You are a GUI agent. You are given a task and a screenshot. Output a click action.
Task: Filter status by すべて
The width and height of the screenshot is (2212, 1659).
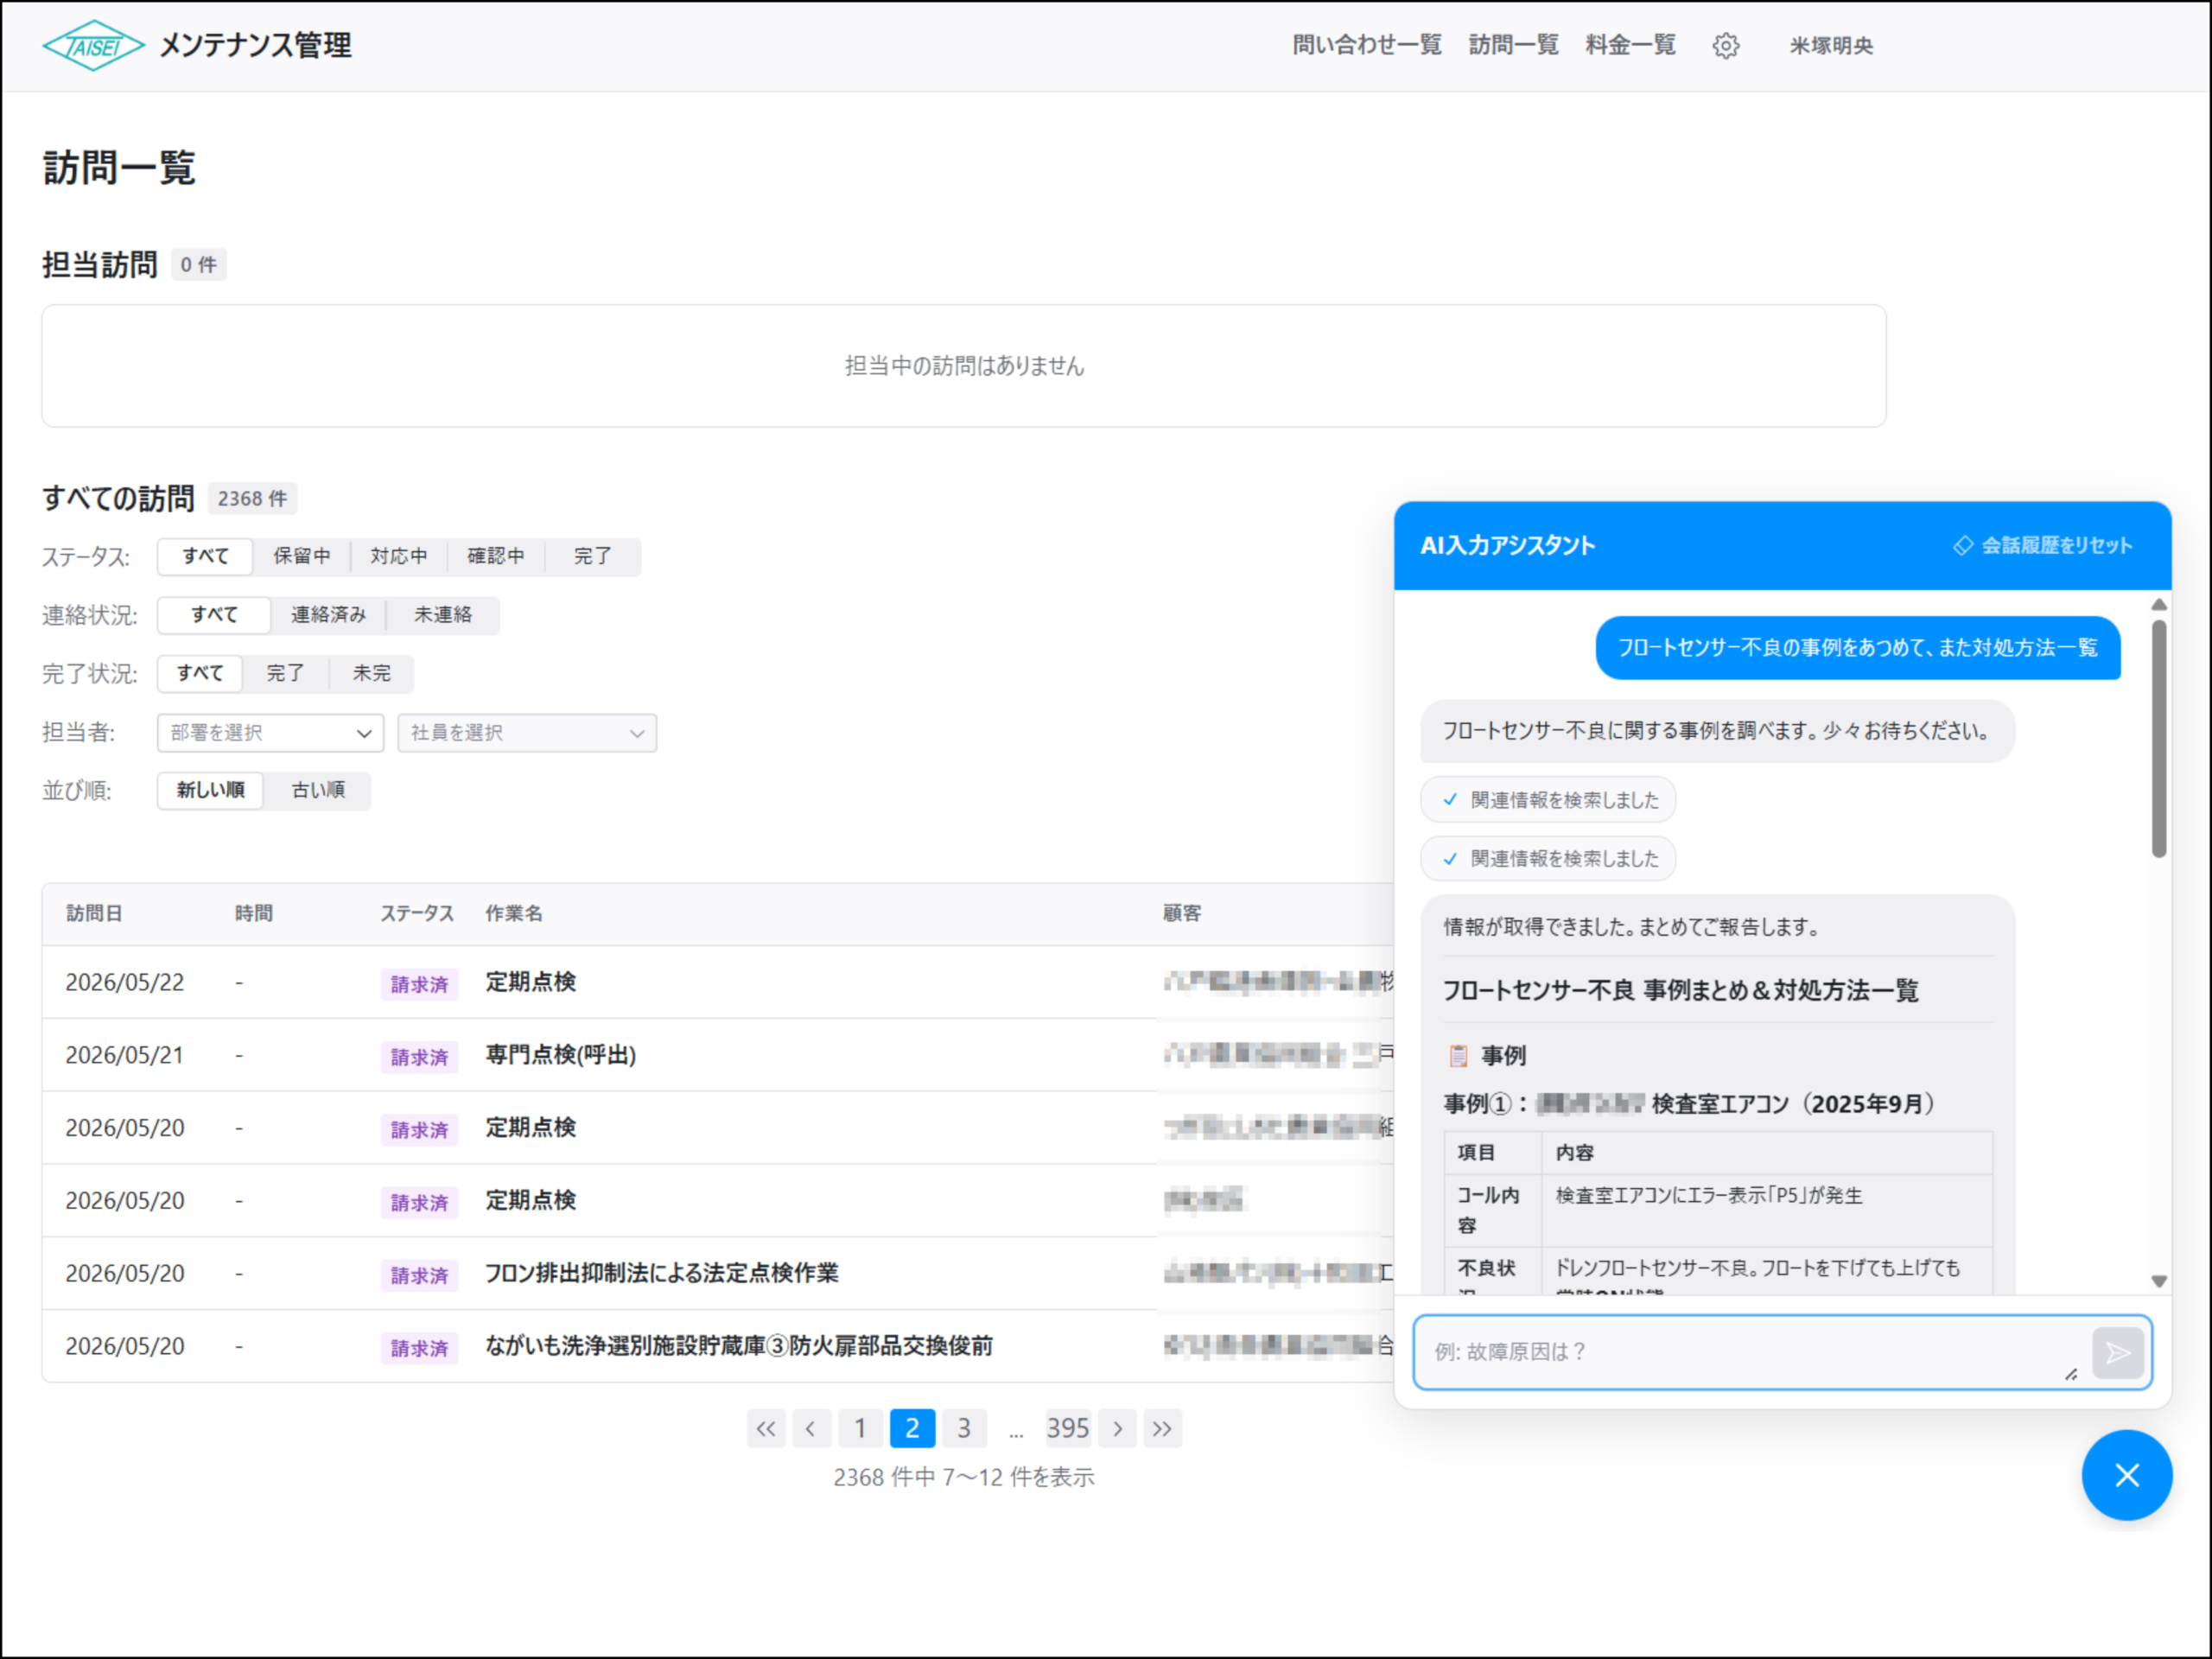click(205, 556)
